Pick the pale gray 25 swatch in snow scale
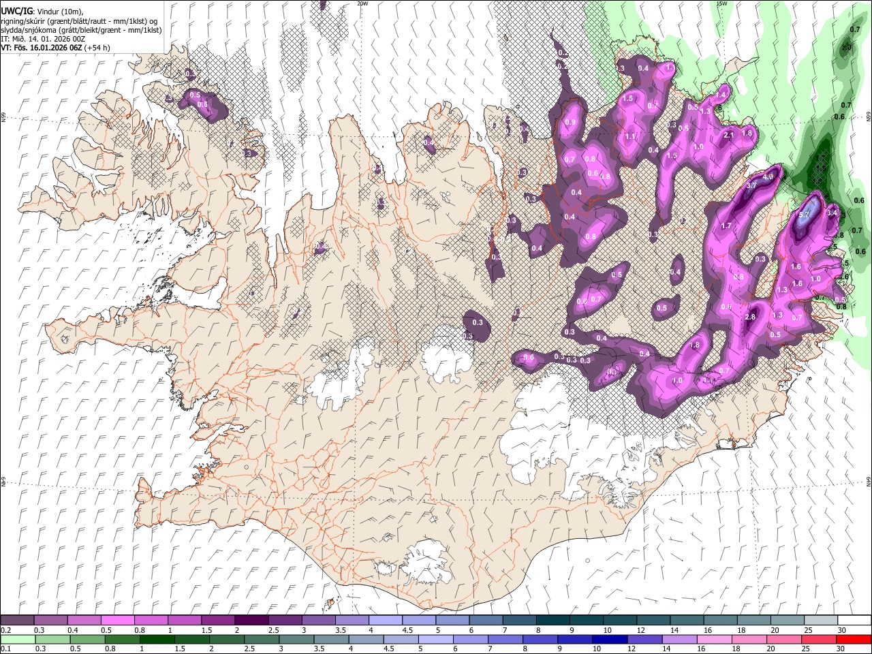This screenshot has width=872, height=654. click(820, 621)
